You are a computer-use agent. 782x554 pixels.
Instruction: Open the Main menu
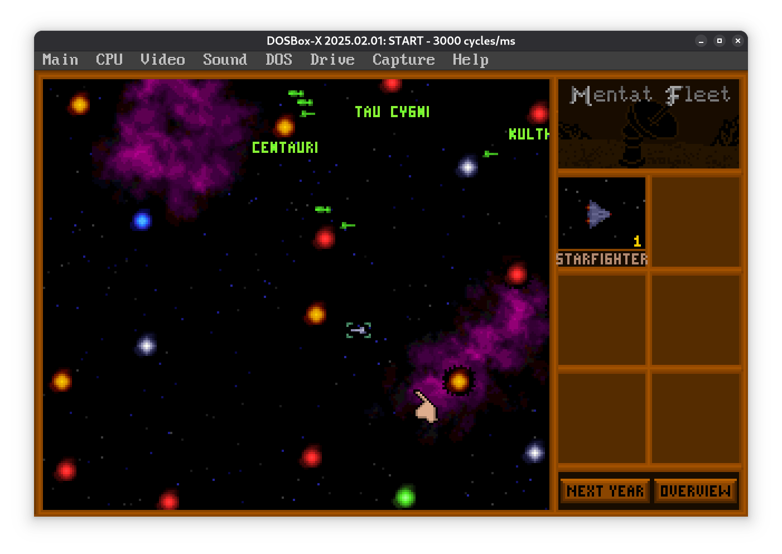coord(60,60)
